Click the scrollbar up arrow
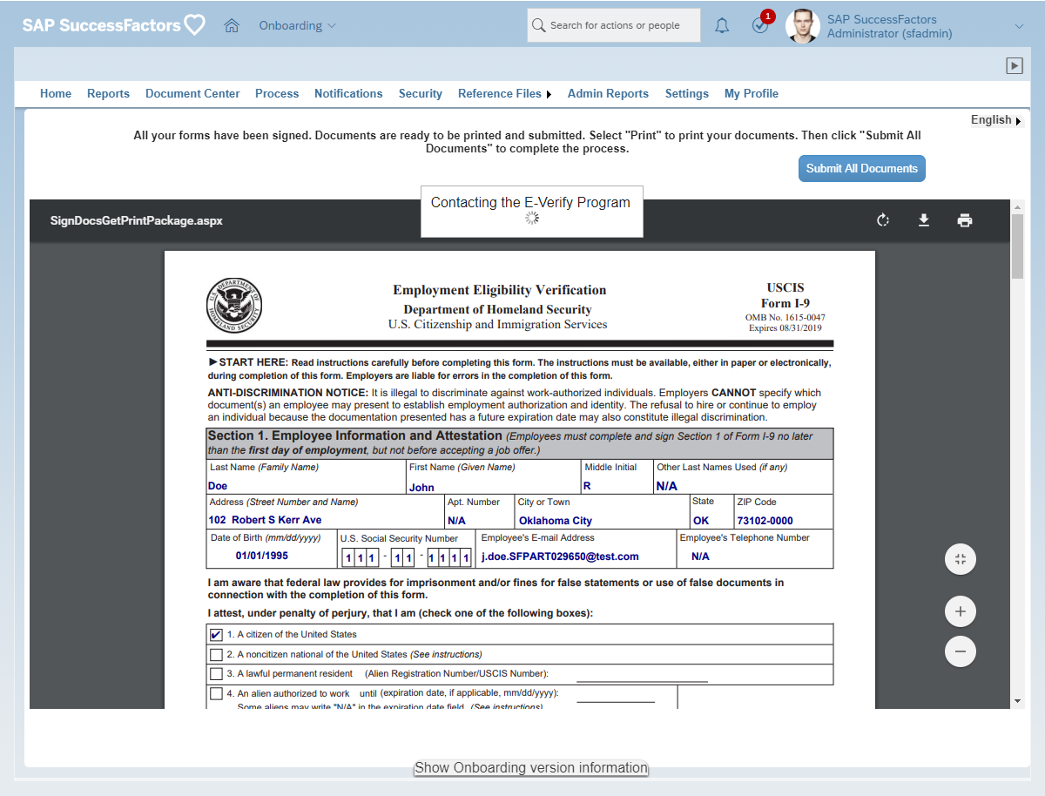 1017,206
